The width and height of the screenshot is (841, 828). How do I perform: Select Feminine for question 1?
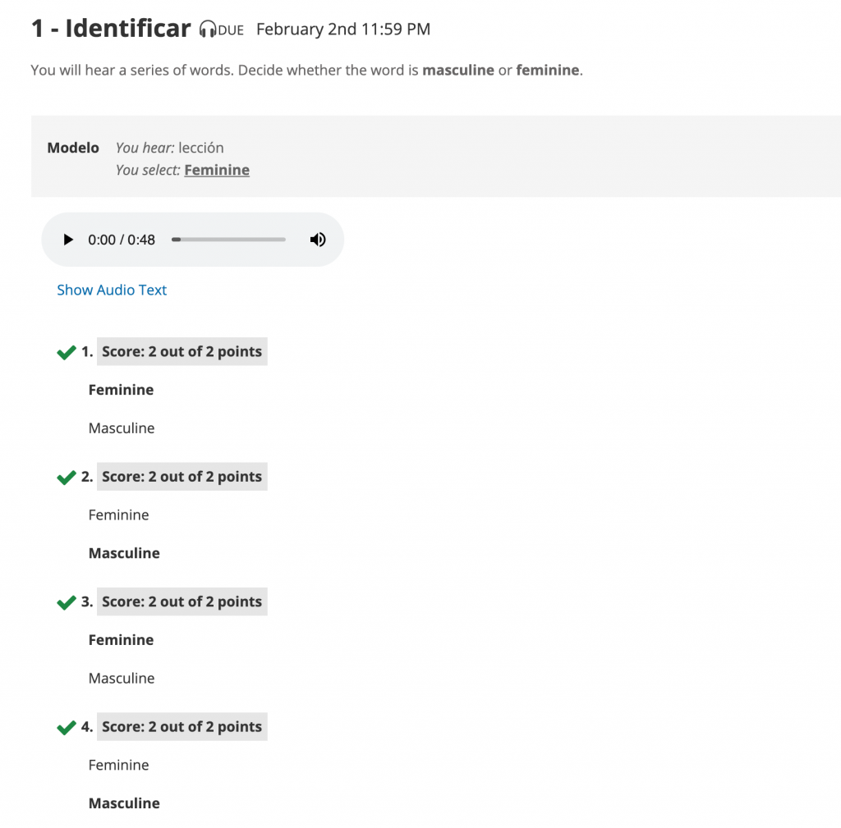click(121, 390)
